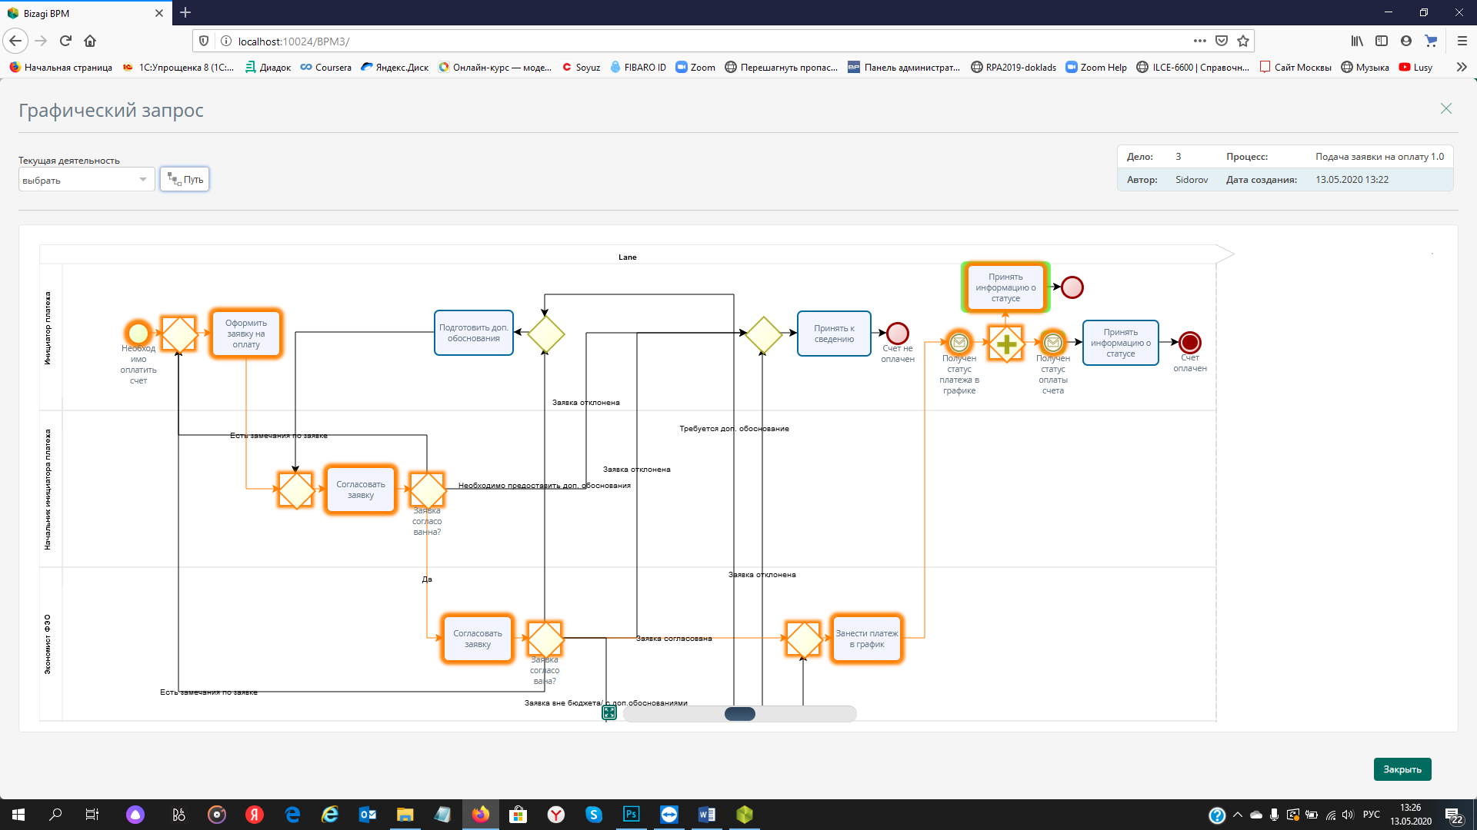Click the browser reload page icon

coord(65,41)
